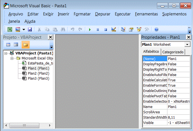Viewport: 193px width, 131px height.
Task: Open the Project Explorer toolbar icon
Action: pyautogui.click(x=123, y=29)
